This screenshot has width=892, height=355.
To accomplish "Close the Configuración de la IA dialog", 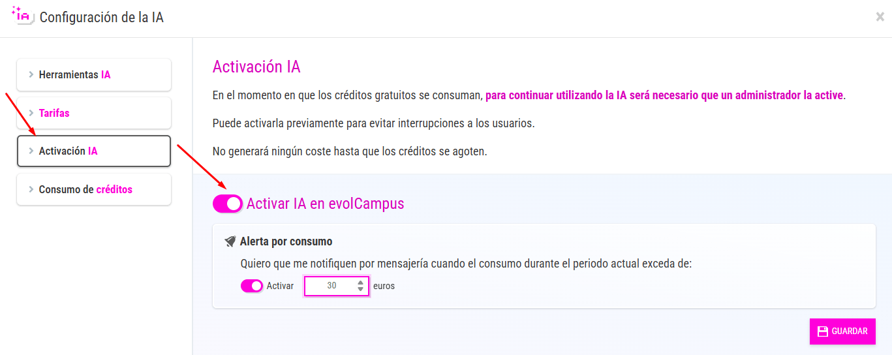I will pyautogui.click(x=880, y=17).
